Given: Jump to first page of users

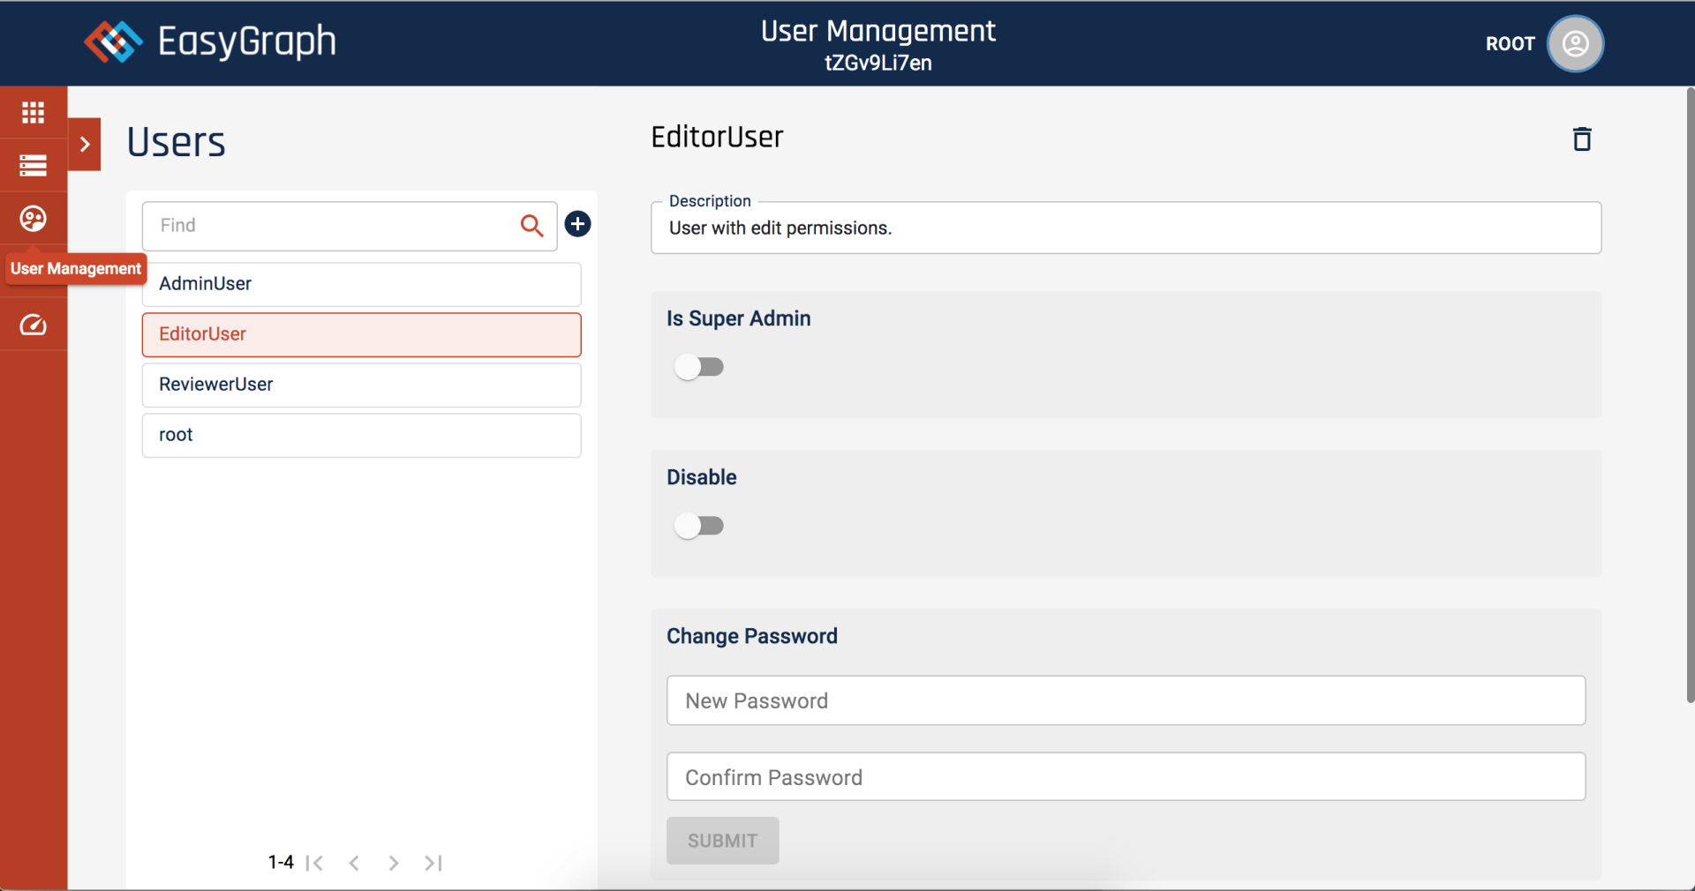Looking at the screenshot, I should point(314,863).
